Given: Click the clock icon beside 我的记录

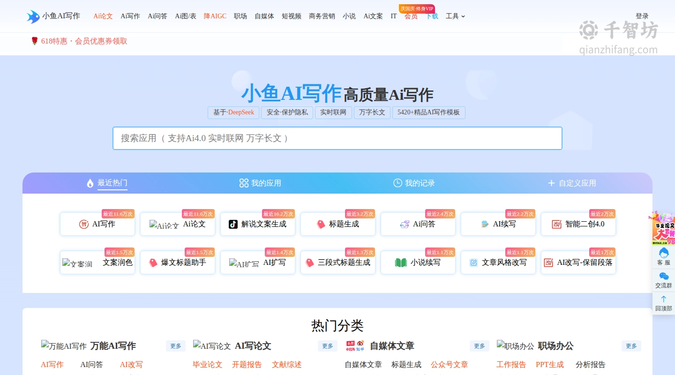Looking at the screenshot, I should coord(397,183).
